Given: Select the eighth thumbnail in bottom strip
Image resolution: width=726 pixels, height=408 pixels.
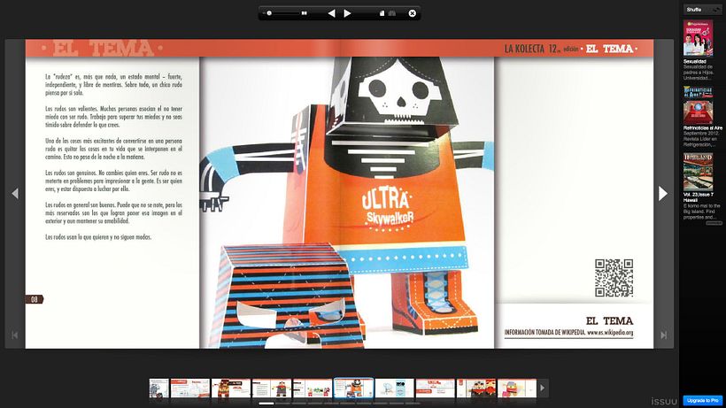Looking at the screenshot, I should point(436,389).
